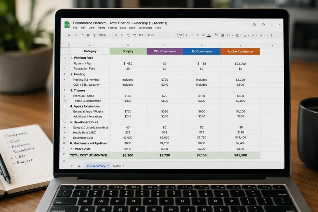Viewport: 318px width, 212px height.
Task: Select row 22 header
Action: tap(64, 155)
